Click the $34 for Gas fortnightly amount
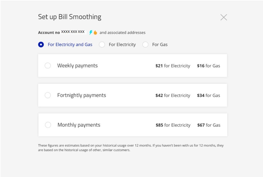The image size is (263, 177). [209, 95]
